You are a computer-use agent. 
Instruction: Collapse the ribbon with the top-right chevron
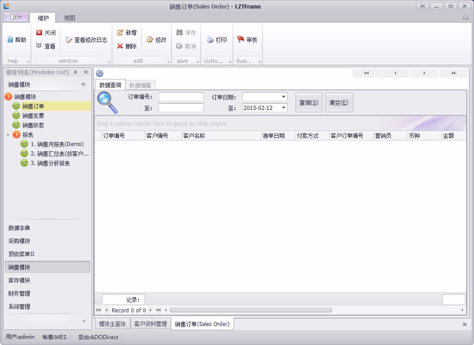point(465,18)
